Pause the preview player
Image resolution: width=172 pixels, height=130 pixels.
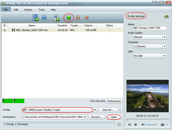tap(130, 125)
